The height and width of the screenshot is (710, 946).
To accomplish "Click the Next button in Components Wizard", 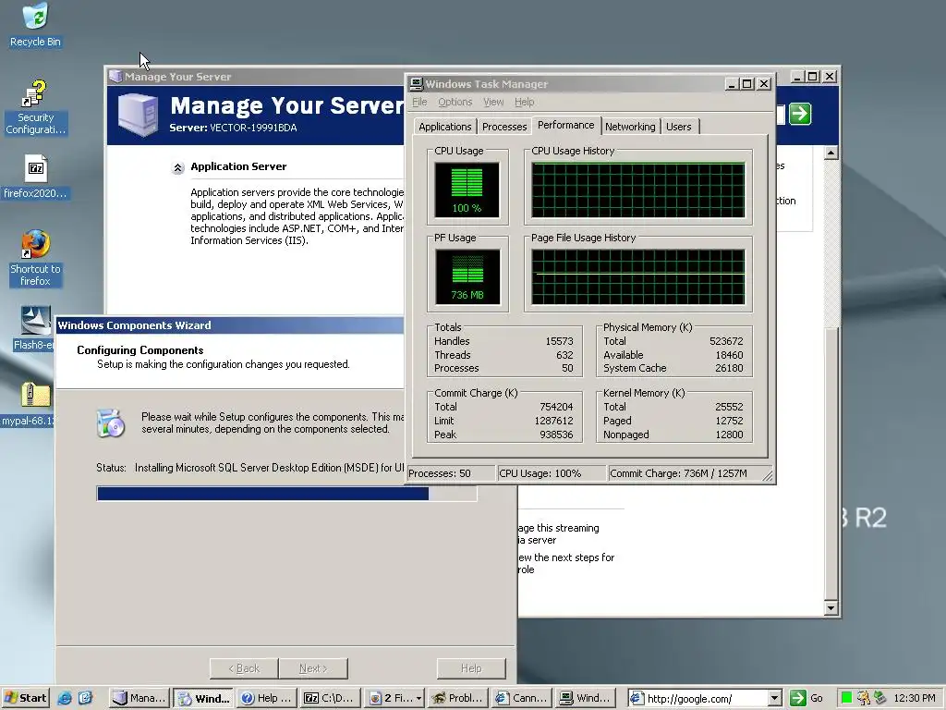I will [x=313, y=668].
